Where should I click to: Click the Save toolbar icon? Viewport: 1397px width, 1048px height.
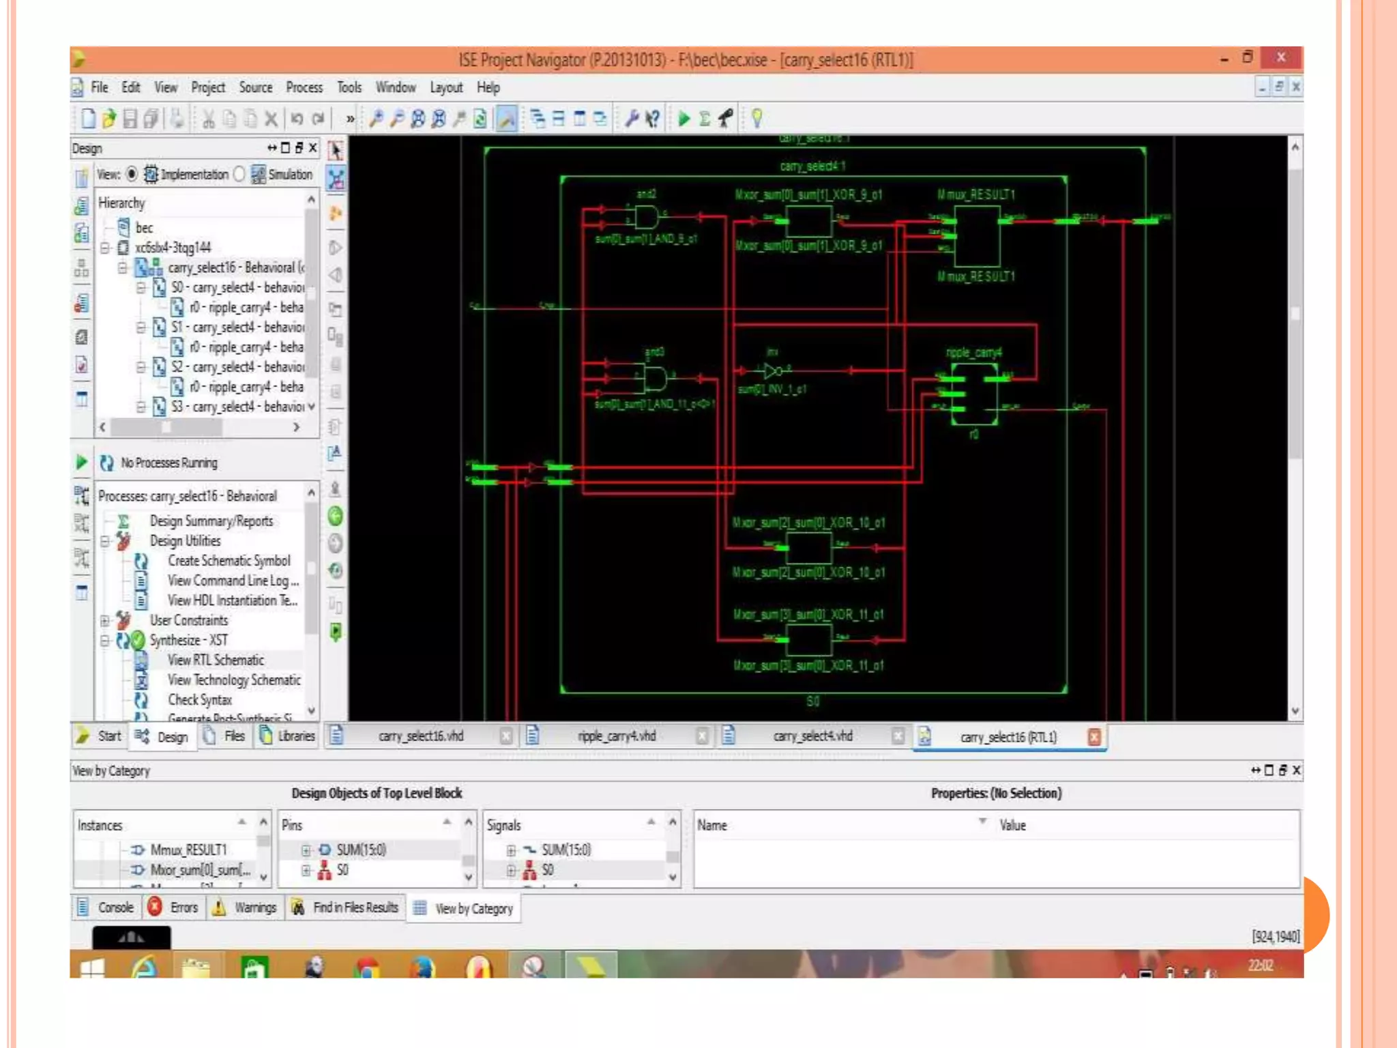pos(130,119)
